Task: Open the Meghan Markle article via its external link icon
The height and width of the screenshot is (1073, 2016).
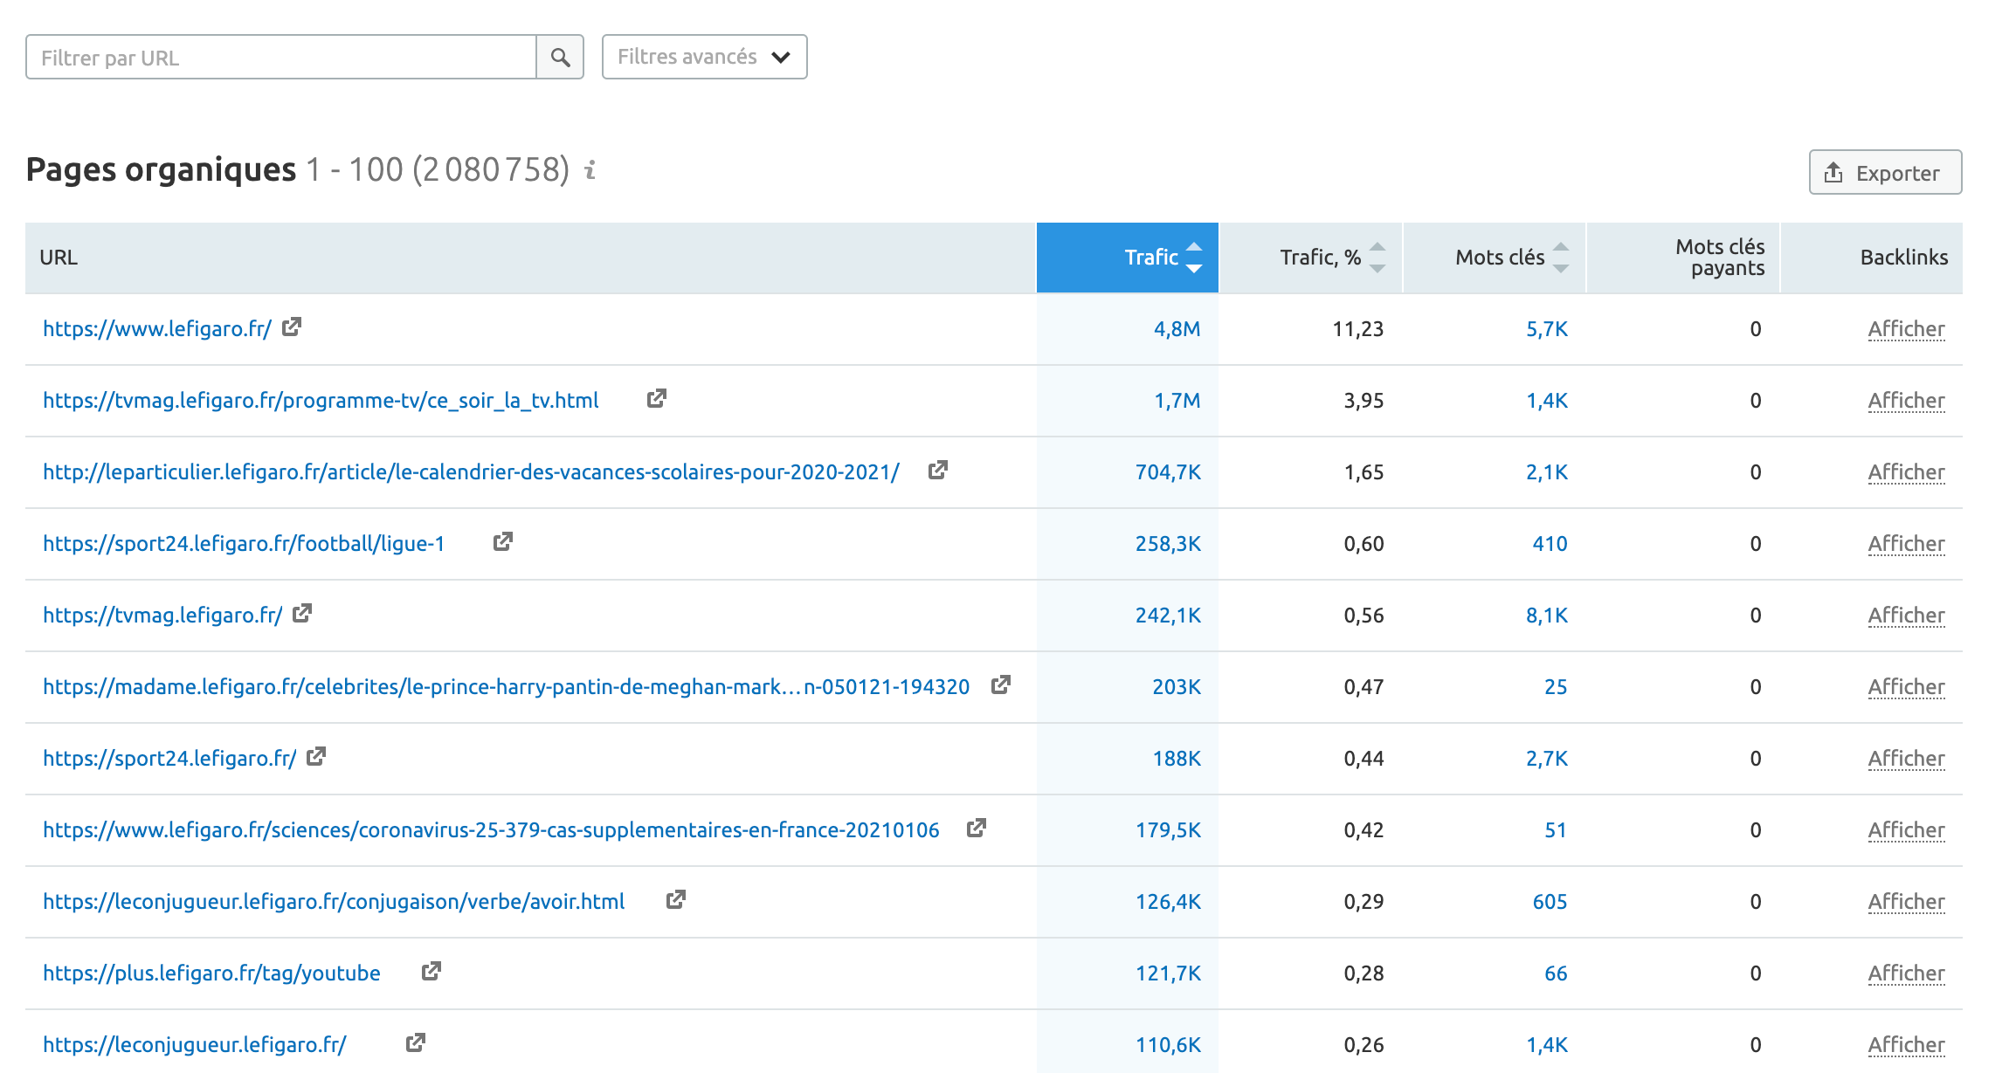Action: 1003,685
